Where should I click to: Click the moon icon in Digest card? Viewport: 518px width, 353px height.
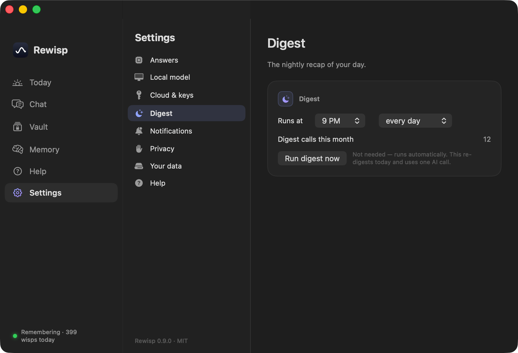click(x=285, y=99)
